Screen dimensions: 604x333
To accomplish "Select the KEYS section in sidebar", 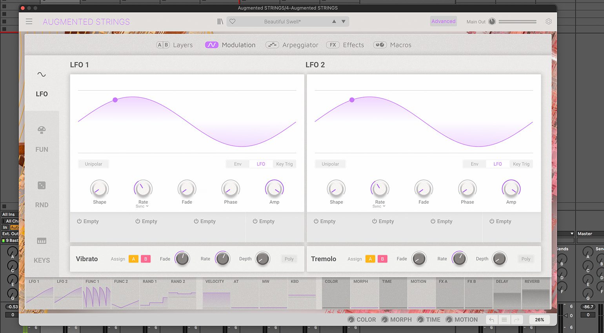I will pyautogui.click(x=42, y=250).
